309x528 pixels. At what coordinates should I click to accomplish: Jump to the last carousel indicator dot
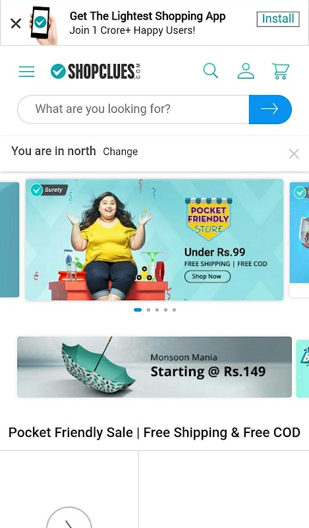174,310
